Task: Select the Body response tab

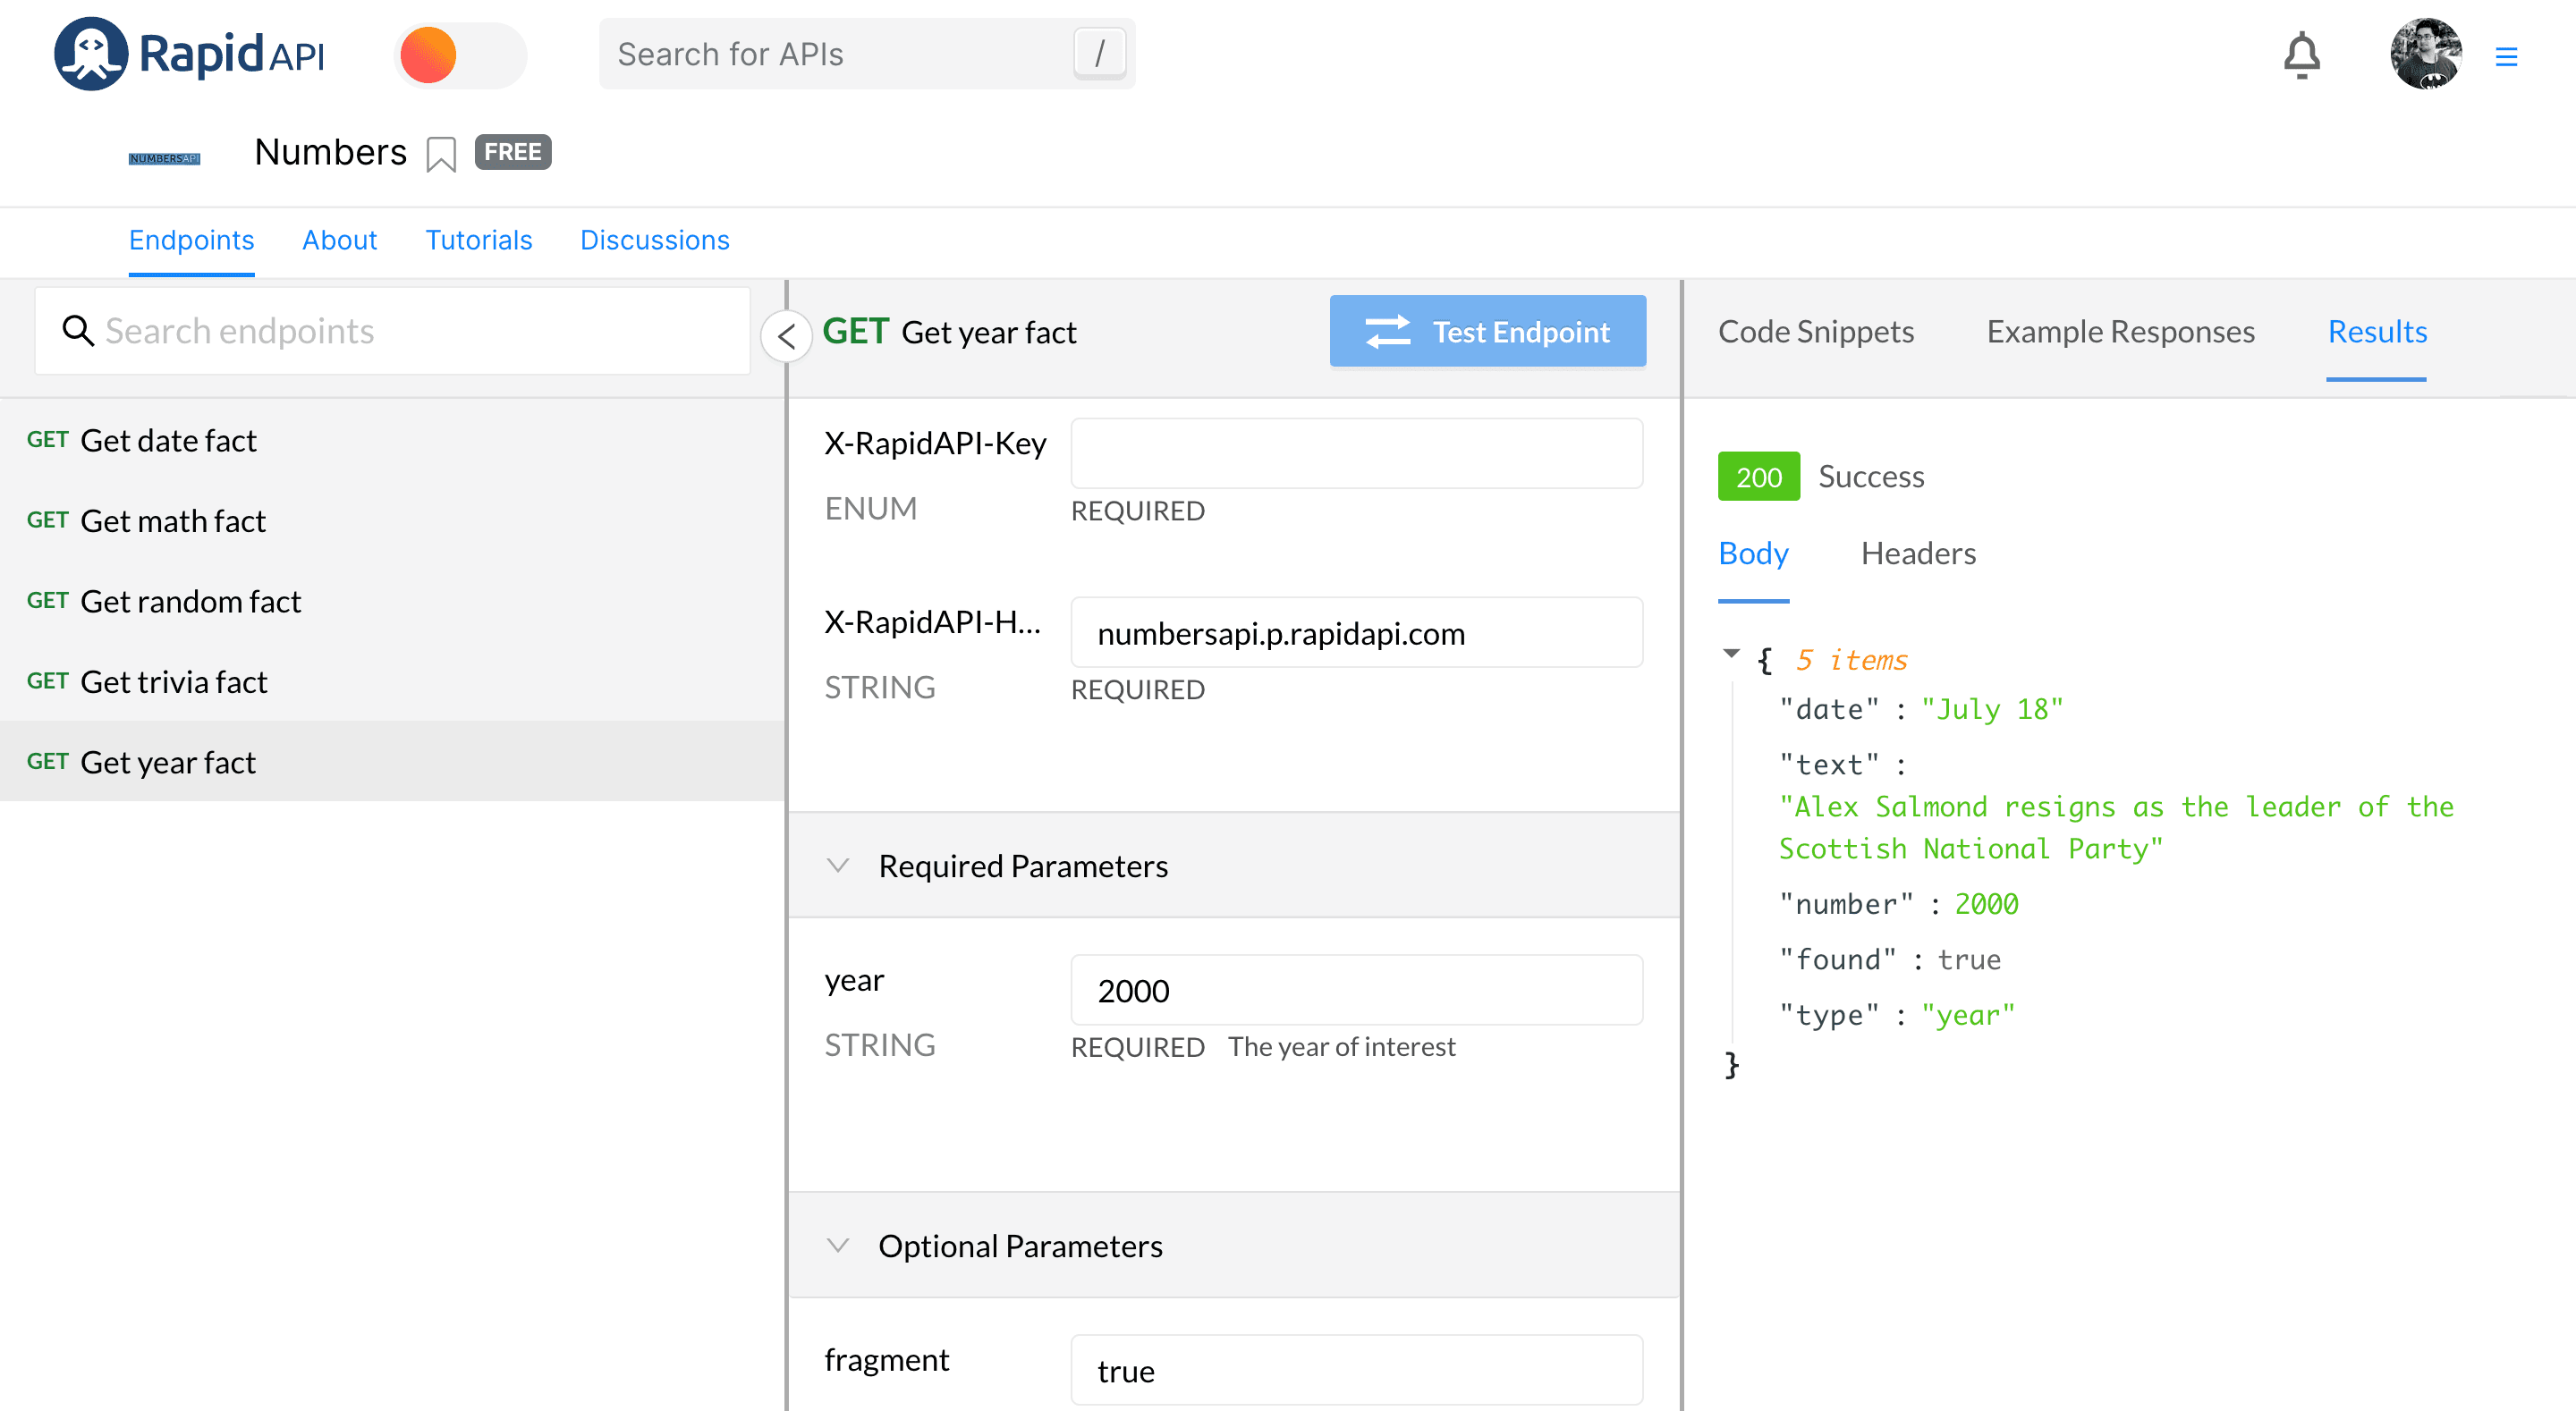Action: (x=1753, y=553)
